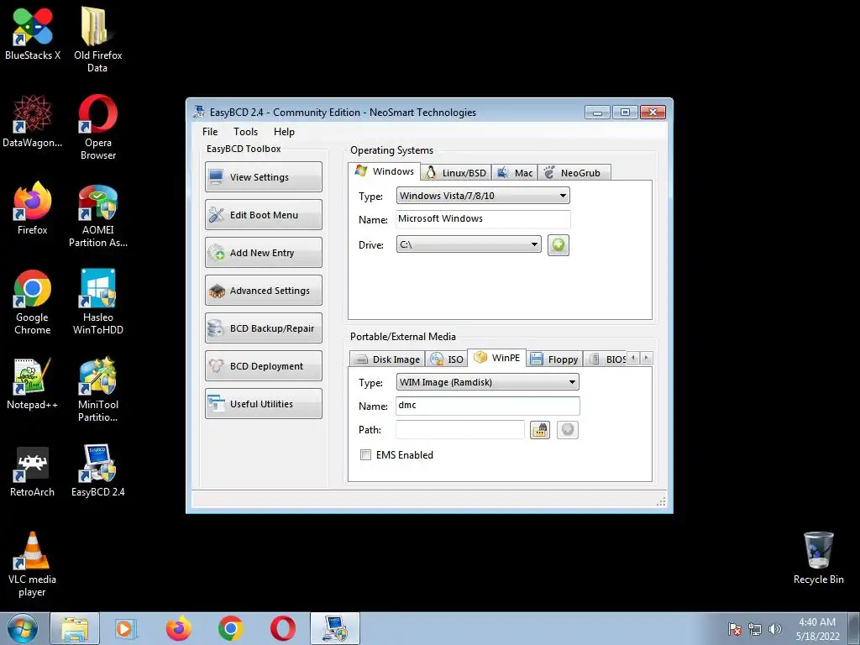Open Useful Utilities
This screenshot has width=860, height=645.
[263, 404]
